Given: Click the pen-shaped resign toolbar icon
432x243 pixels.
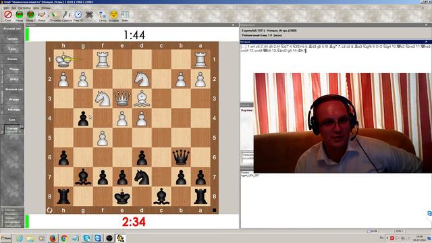Looking at the screenshot, I should pos(66,15).
